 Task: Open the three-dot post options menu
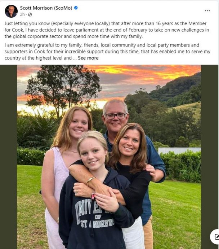pos(207,10)
